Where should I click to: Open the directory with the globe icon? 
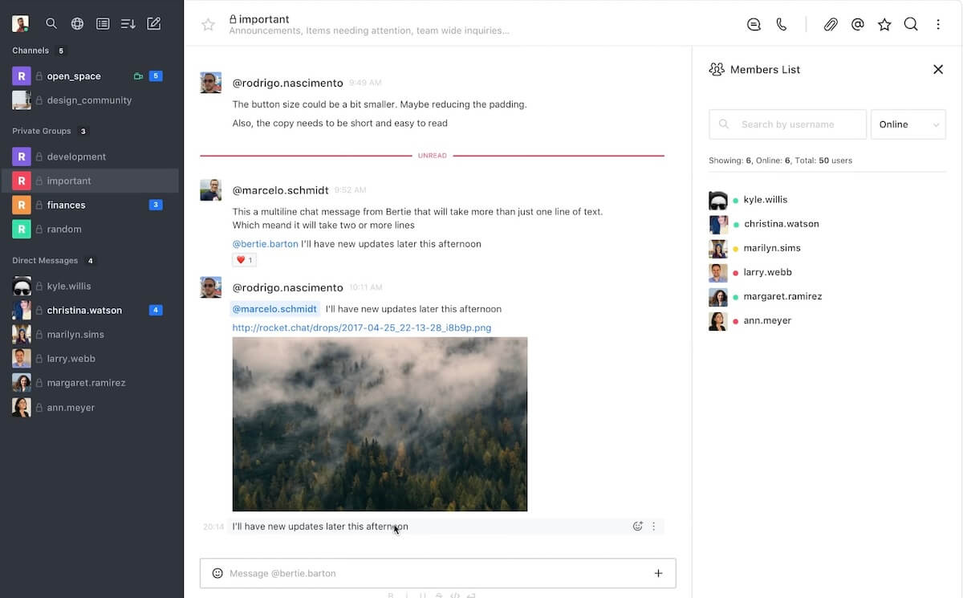[x=77, y=23]
